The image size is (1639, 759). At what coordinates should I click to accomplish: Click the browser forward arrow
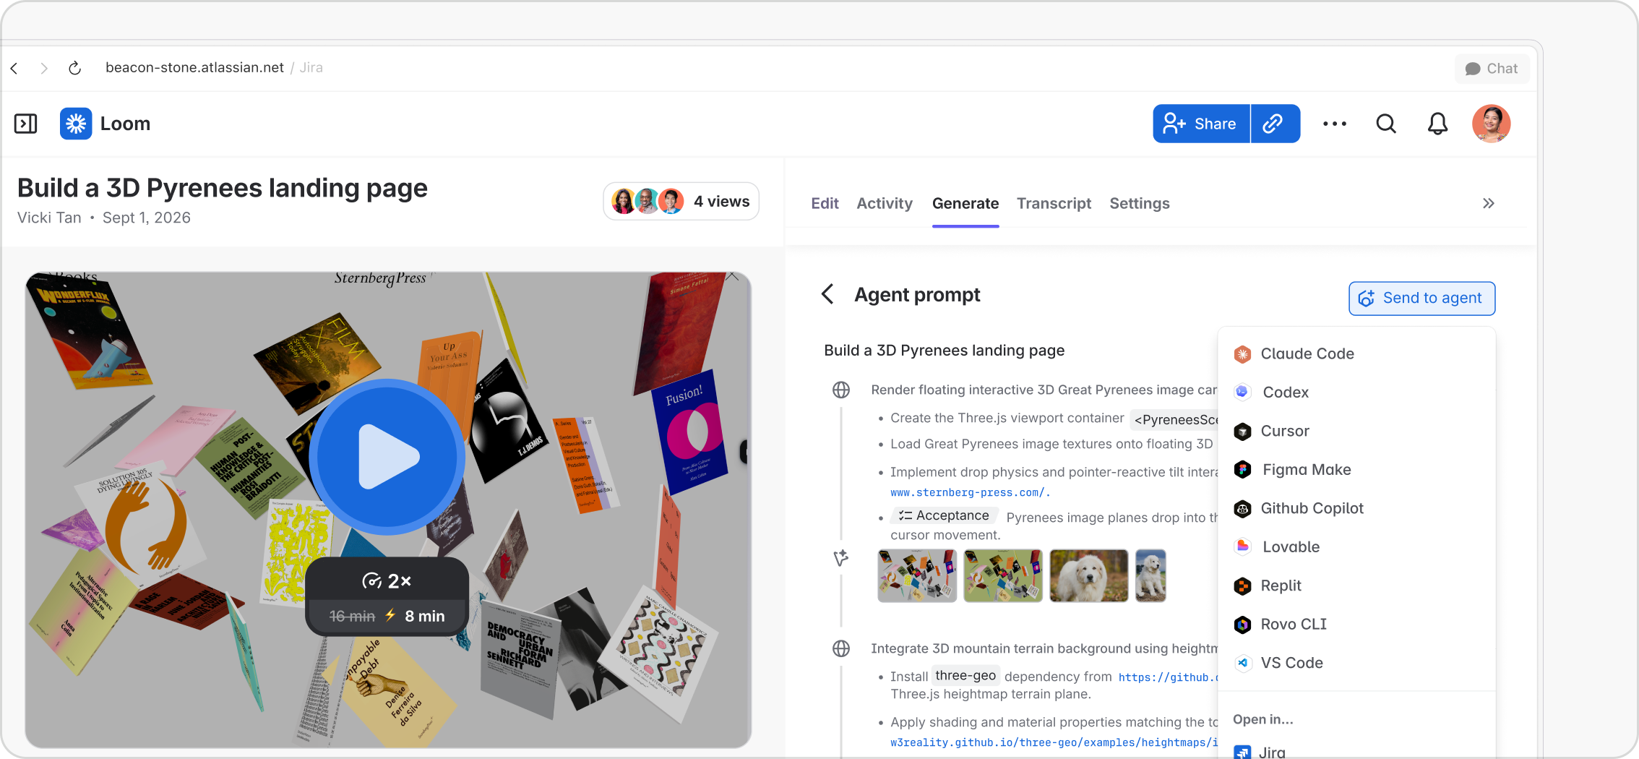coord(44,68)
